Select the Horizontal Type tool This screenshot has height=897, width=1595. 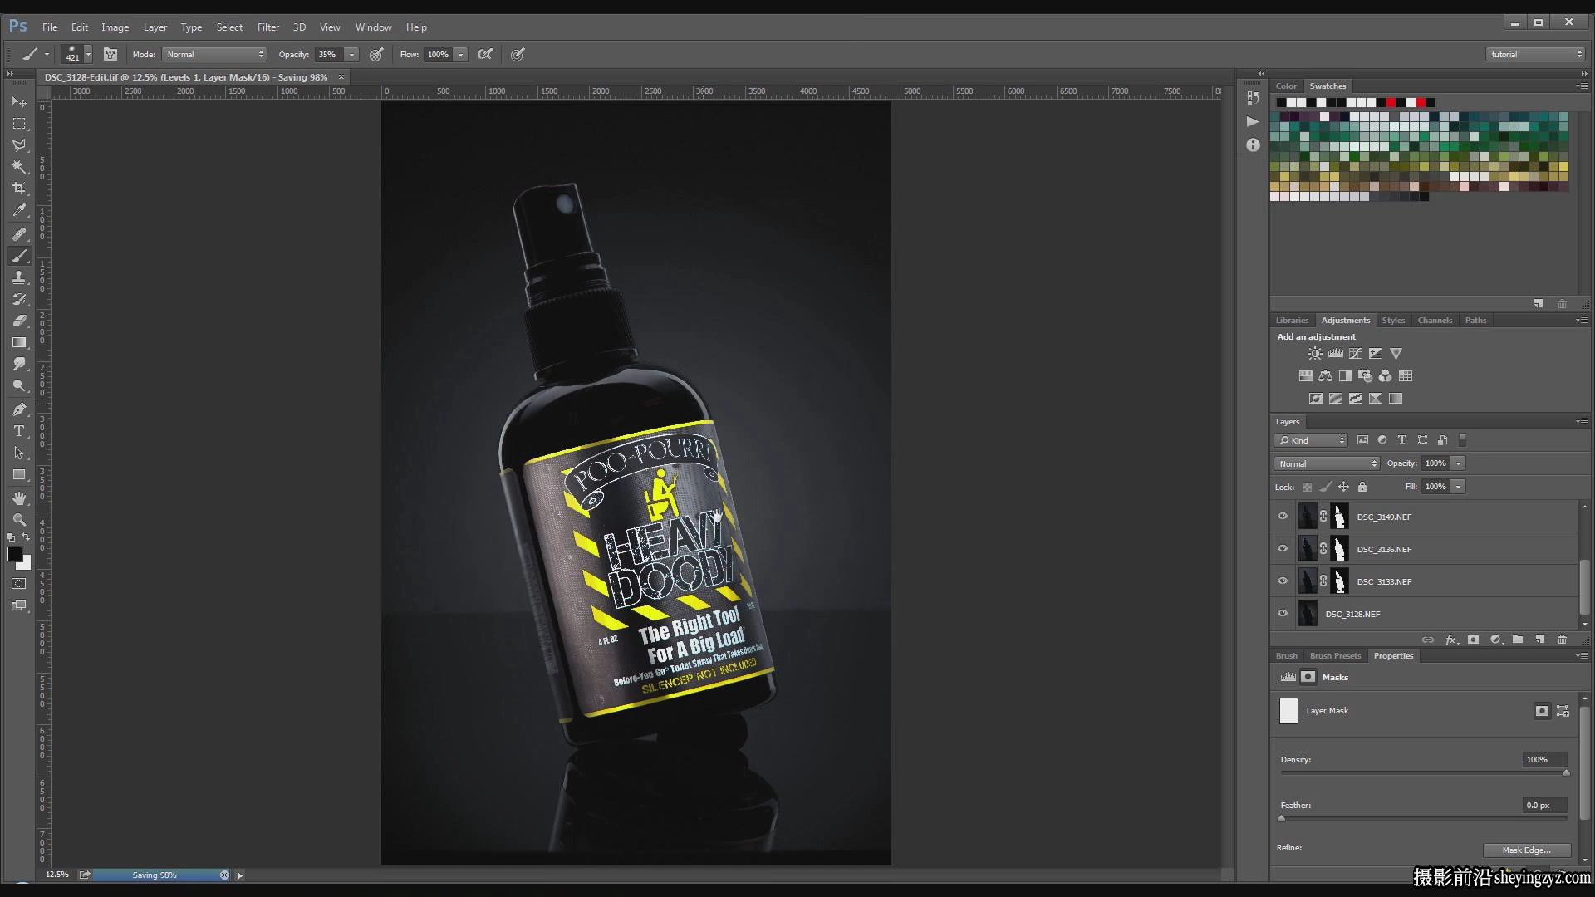[19, 431]
